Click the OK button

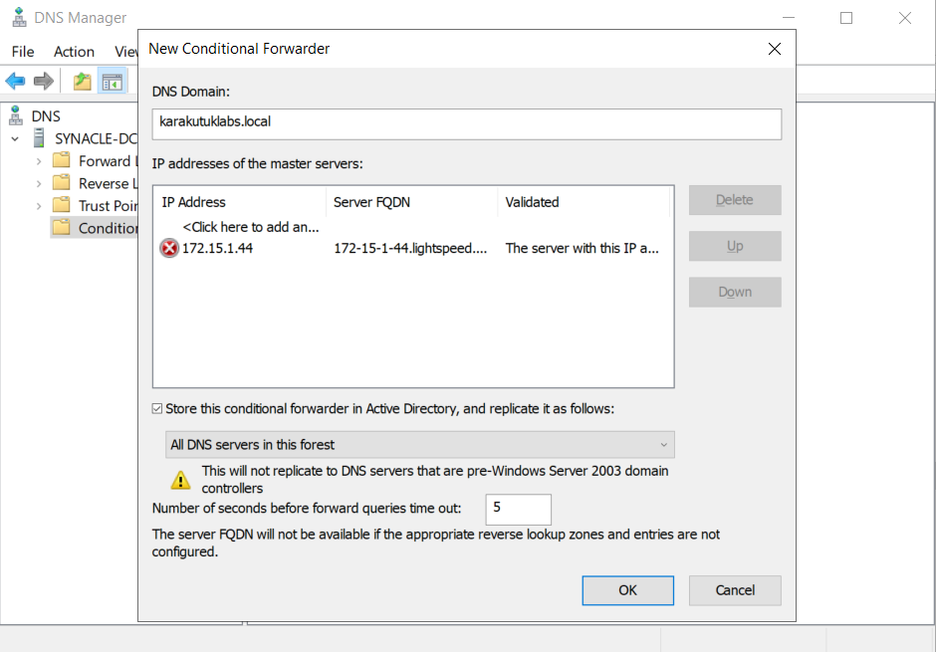[x=628, y=590]
